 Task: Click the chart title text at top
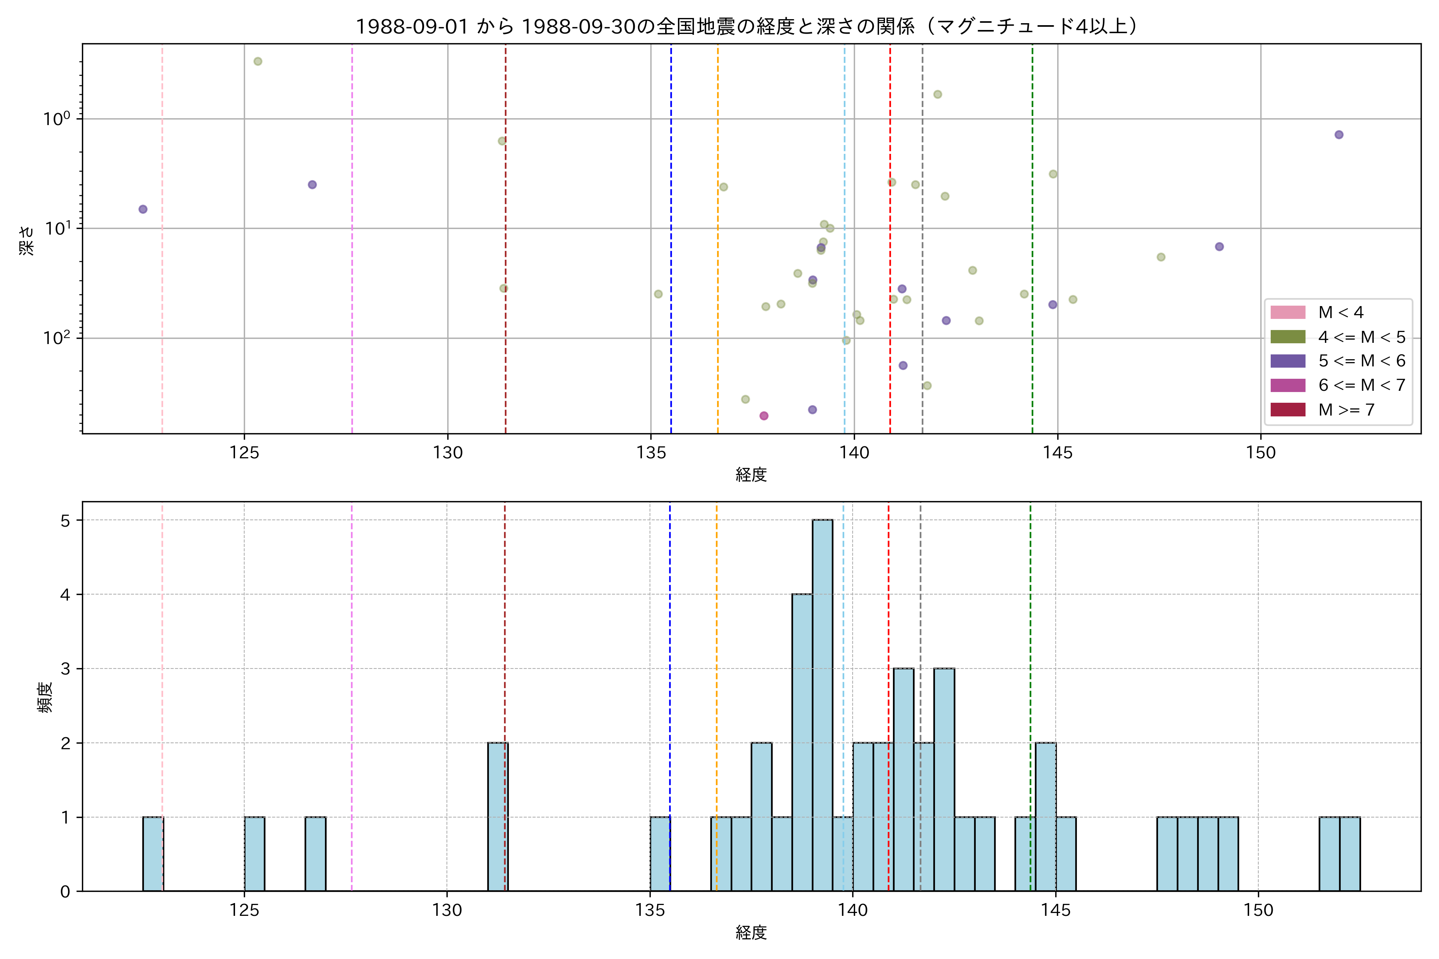point(750,26)
